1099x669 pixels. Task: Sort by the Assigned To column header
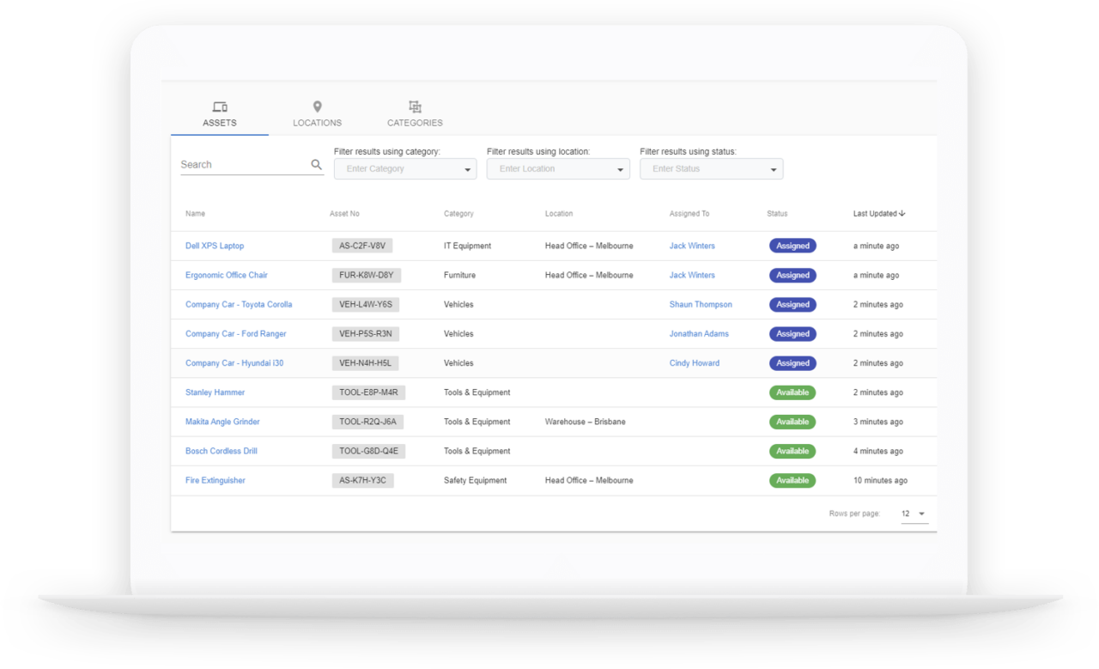pos(689,214)
